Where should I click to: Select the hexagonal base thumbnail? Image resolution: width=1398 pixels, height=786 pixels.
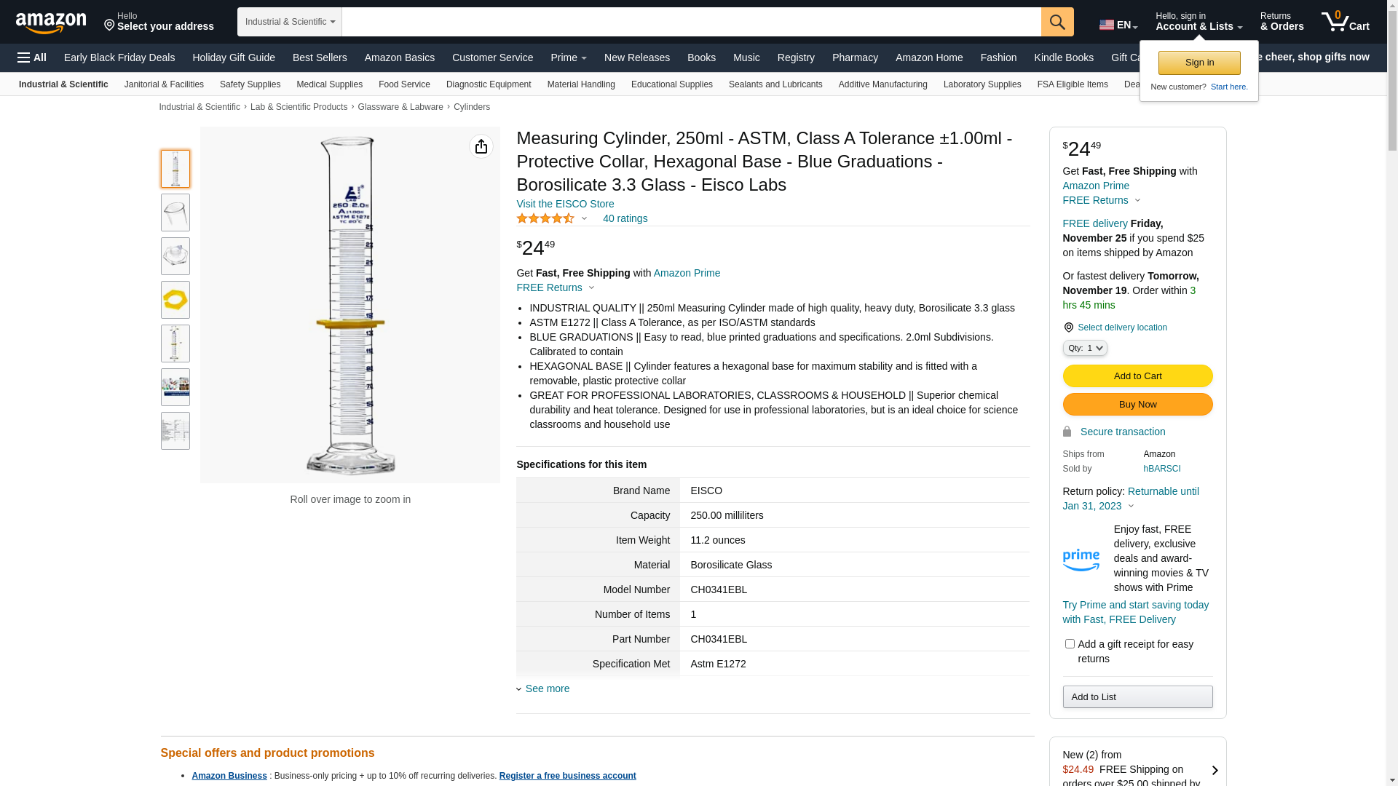175,256
